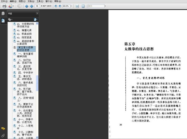Open the 帮助 menu
The height and width of the screenshot is (139, 187).
(58, 1)
